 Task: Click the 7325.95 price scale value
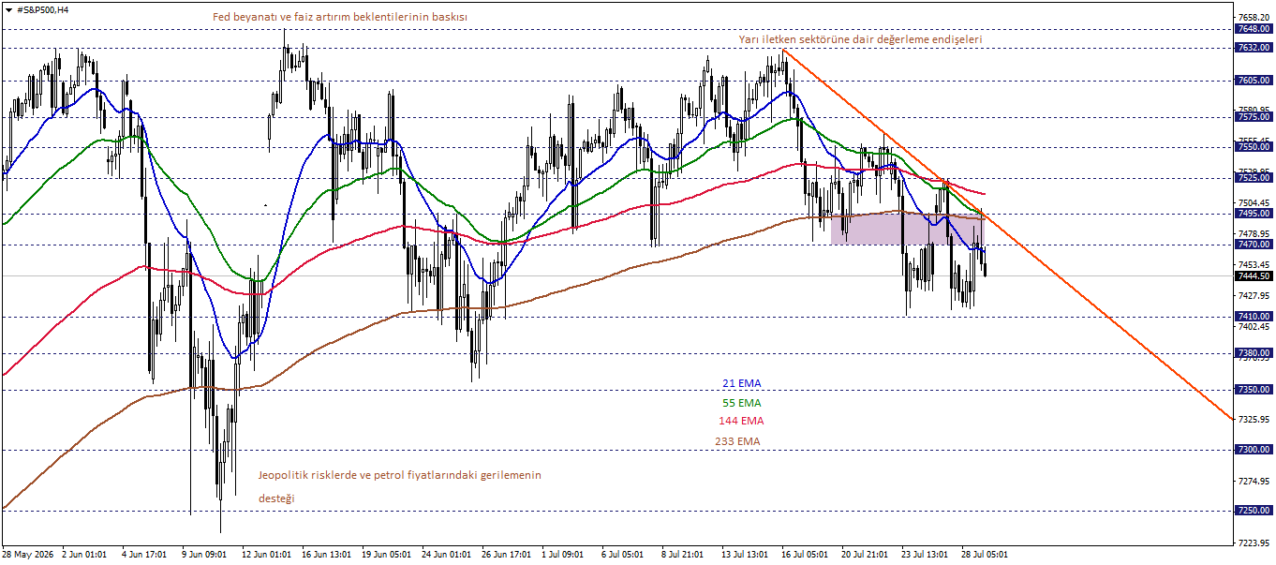pos(1254,419)
